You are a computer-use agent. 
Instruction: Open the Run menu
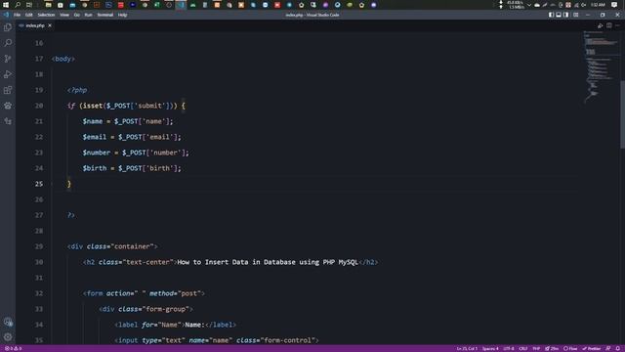coord(88,15)
